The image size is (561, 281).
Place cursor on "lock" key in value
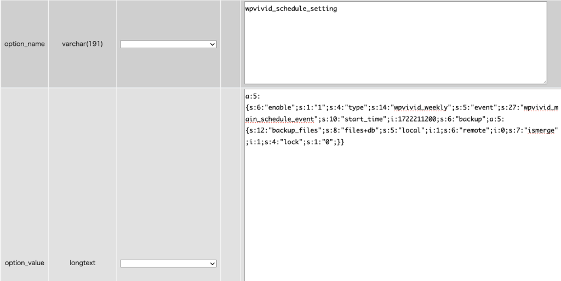290,142
